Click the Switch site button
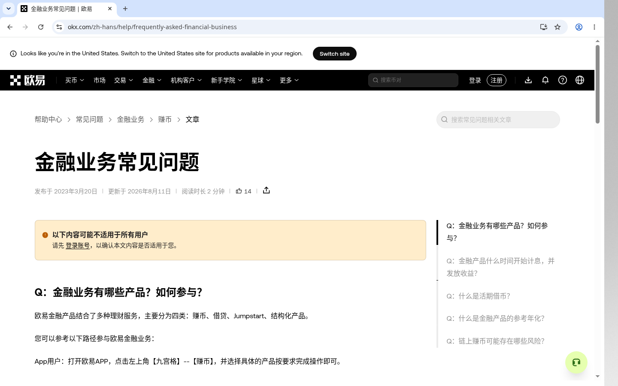618x386 pixels. [335, 54]
